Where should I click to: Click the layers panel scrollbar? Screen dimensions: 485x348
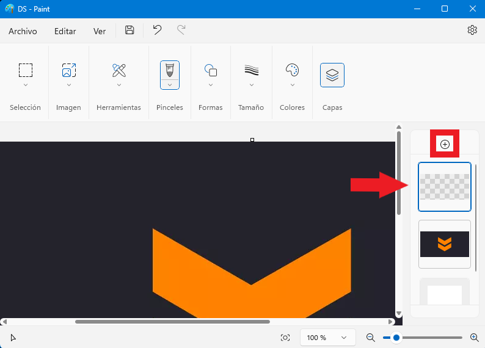(476, 218)
